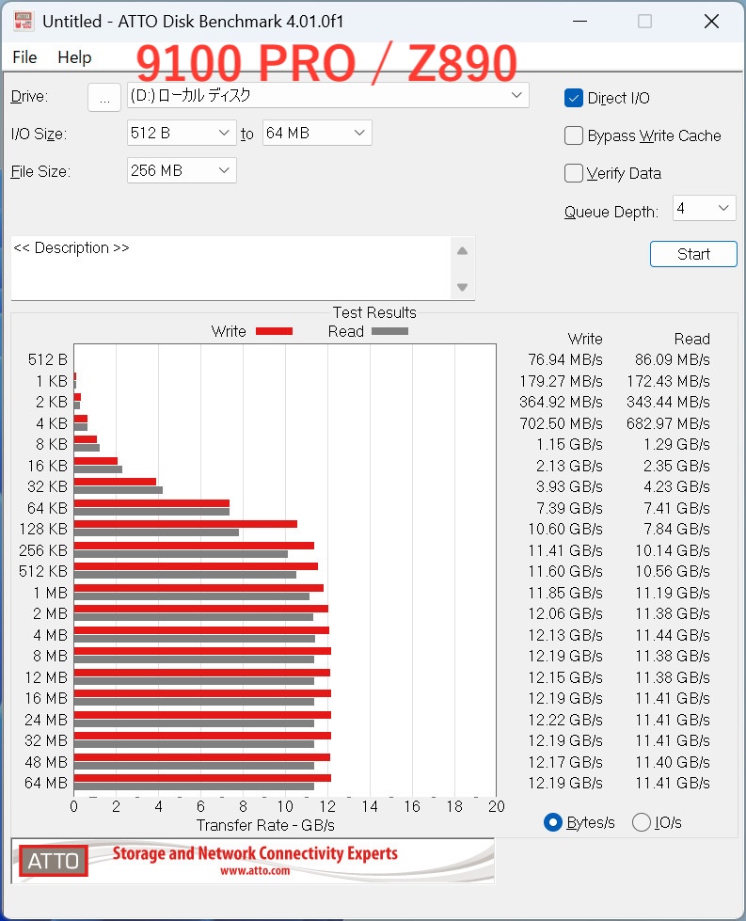Click the ATTO logo in the banner
Image resolution: width=746 pixels, height=921 pixels.
click(54, 861)
